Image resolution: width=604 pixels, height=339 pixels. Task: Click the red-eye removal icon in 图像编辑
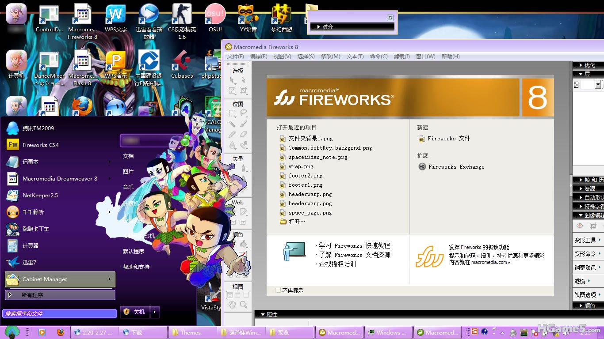[580, 226]
